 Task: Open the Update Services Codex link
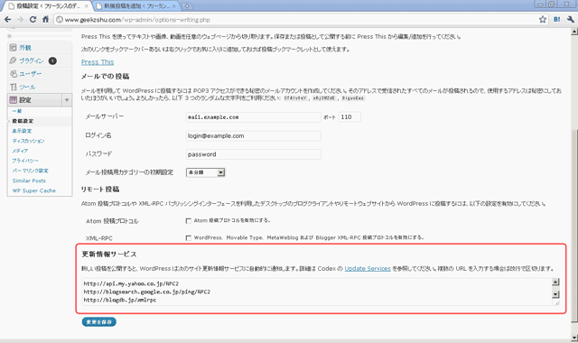tap(368, 269)
